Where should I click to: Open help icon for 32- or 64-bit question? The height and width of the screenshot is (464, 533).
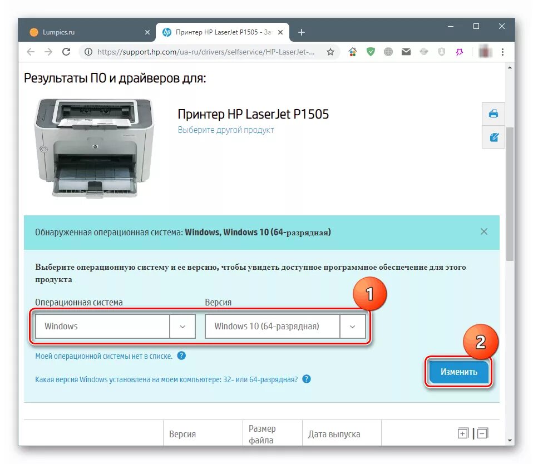306,379
